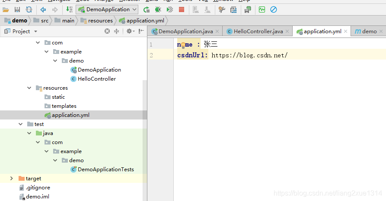386x201 pixels.
Task: Select the static folder
Action: [x=54, y=97]
